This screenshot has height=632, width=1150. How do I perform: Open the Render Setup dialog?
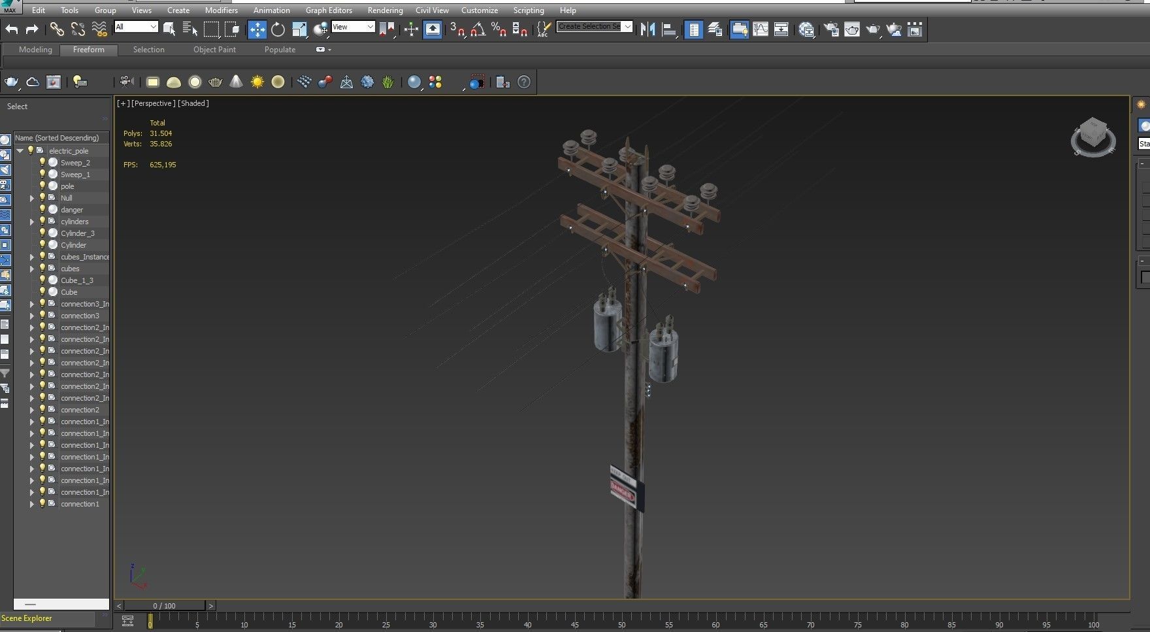click(831, 29)
